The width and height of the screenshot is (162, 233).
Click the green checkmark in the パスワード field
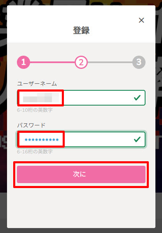click(137, 139)
